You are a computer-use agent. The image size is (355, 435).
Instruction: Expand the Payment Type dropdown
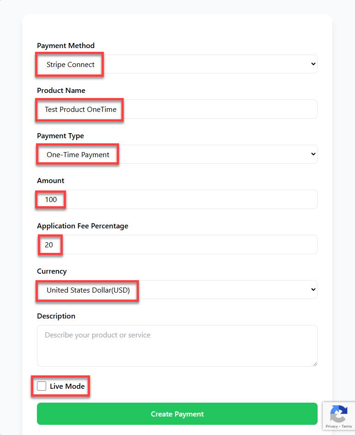177,154
